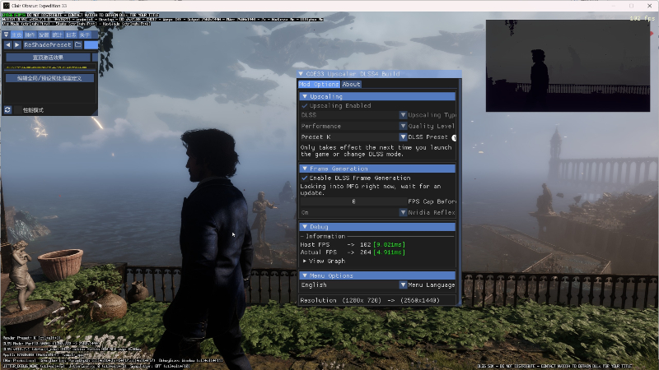Open the preset folder browse icon

pos(78,45)
